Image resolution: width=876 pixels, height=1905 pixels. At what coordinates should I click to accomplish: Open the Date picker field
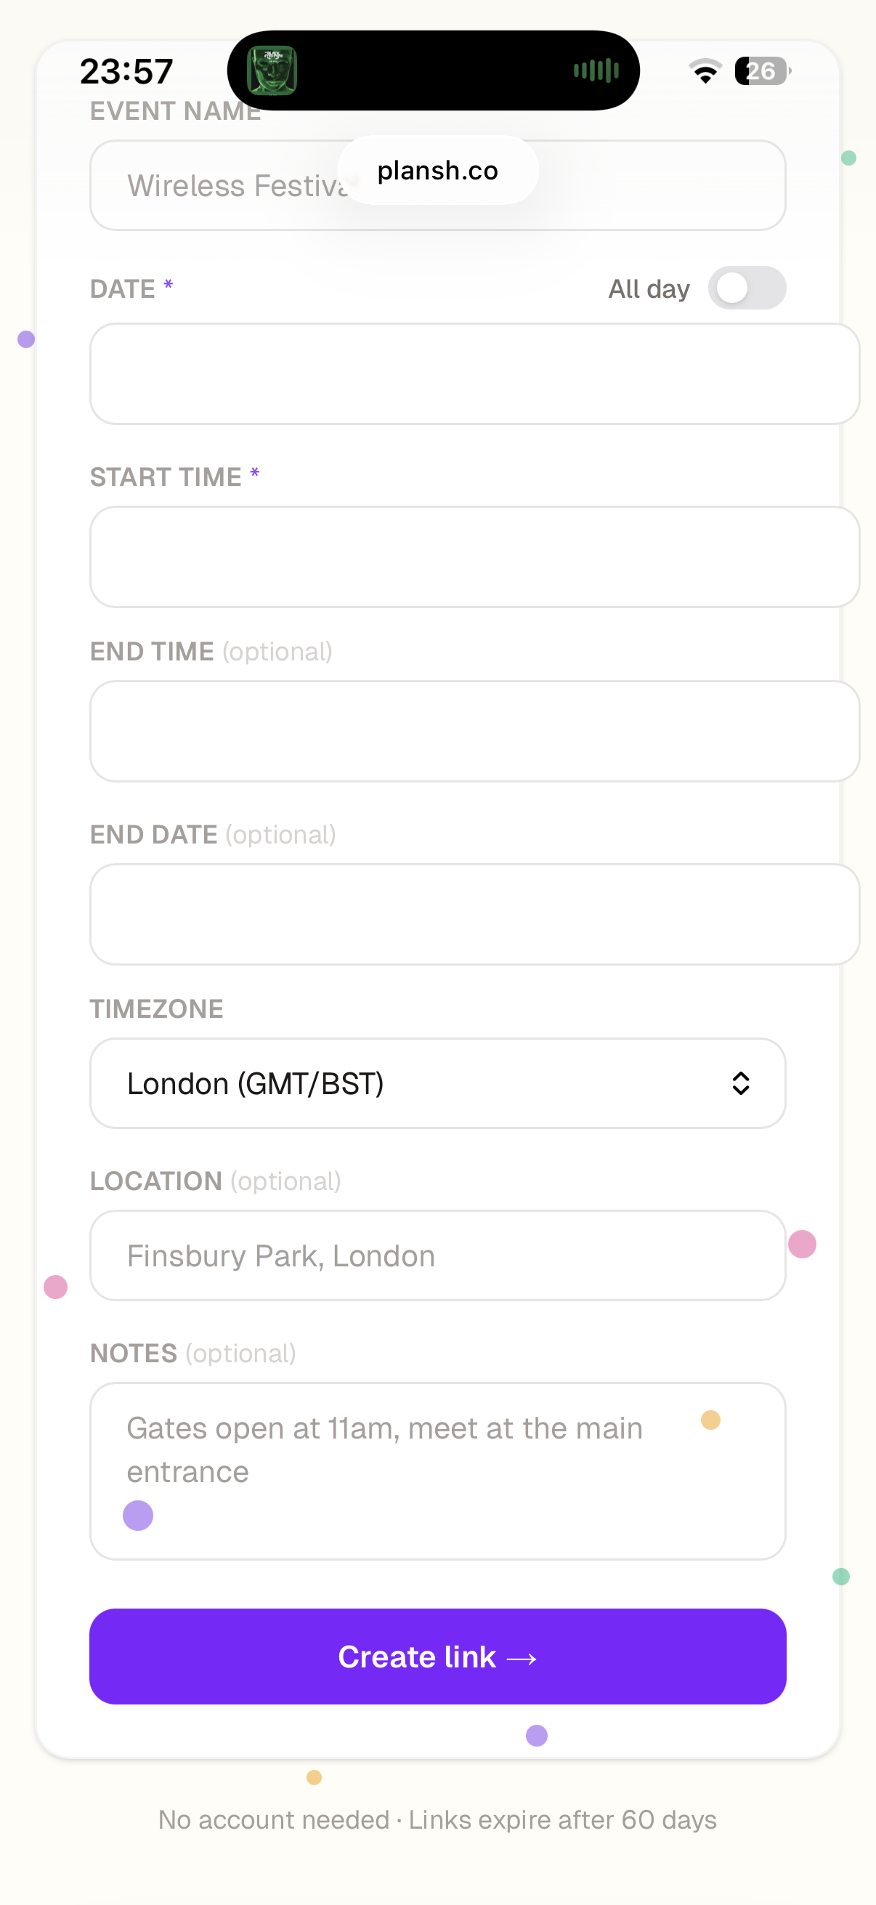(473, 374)
